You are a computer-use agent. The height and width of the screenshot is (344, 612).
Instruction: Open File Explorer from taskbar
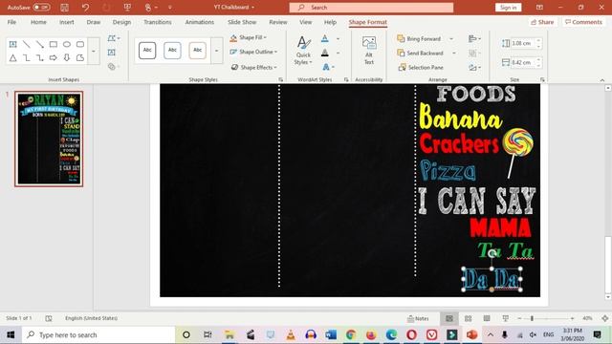(229, 335)
